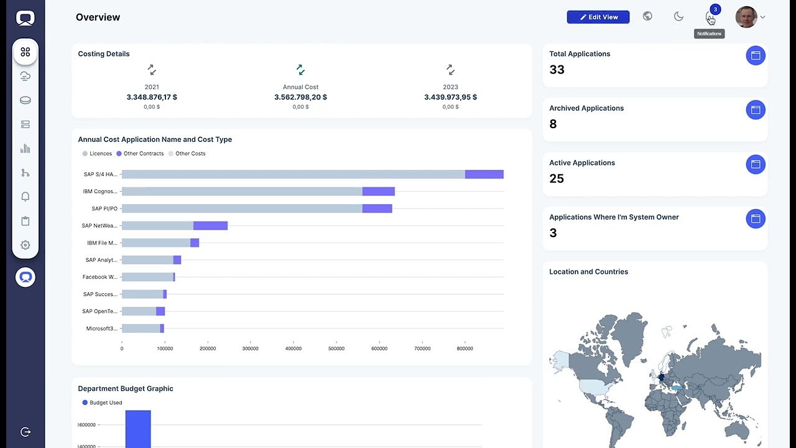Expand the user profile dropdown arrow

[763, 17]
